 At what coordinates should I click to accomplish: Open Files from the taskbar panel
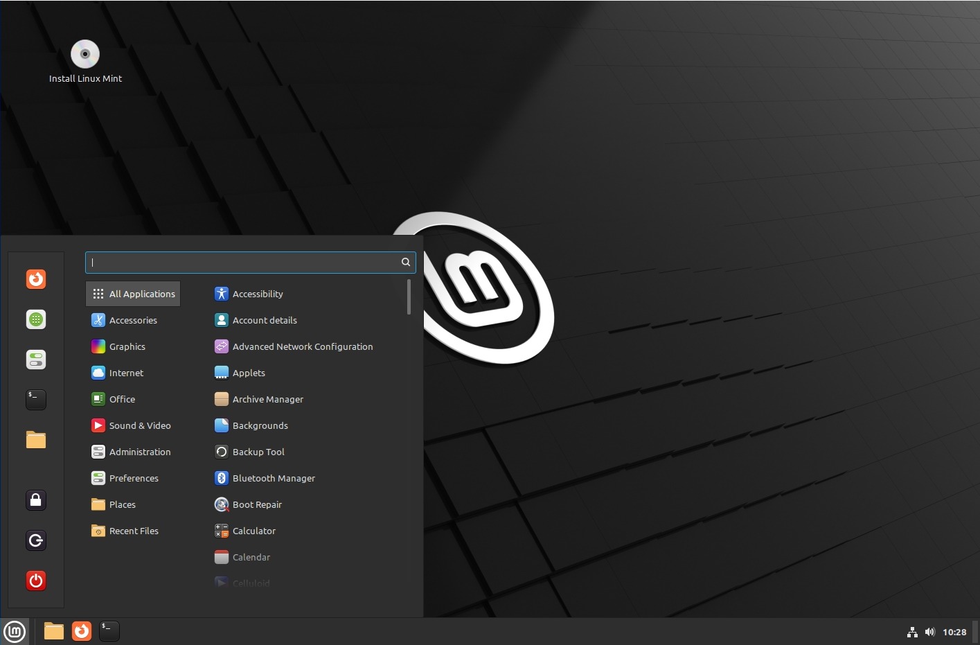(x=54, y=631)
